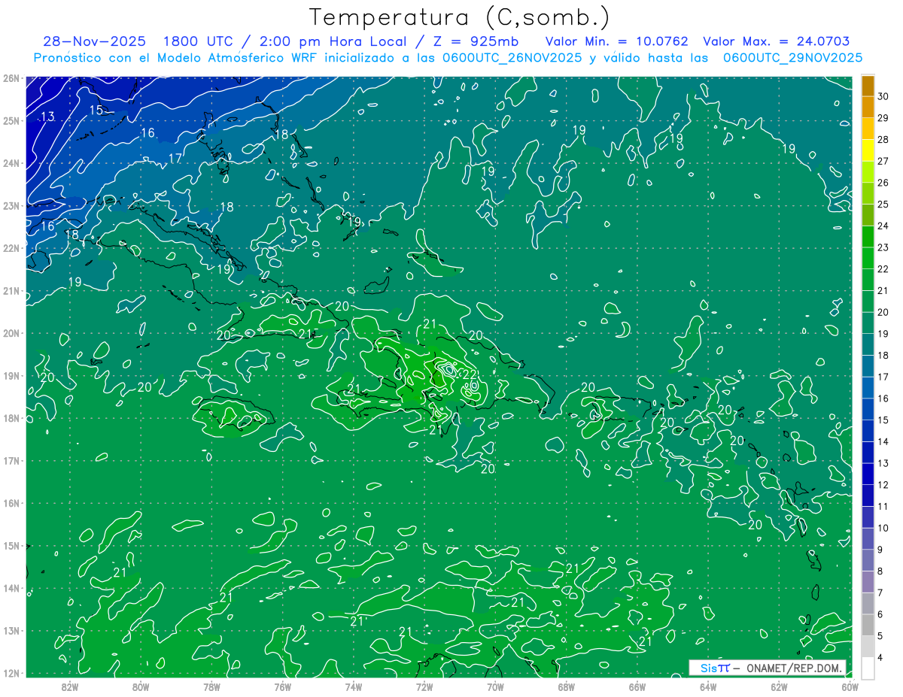Screen dimensions: 903x697
Task: Click the title "Temperatura (C,somb.)"
Action: point(460,18)
